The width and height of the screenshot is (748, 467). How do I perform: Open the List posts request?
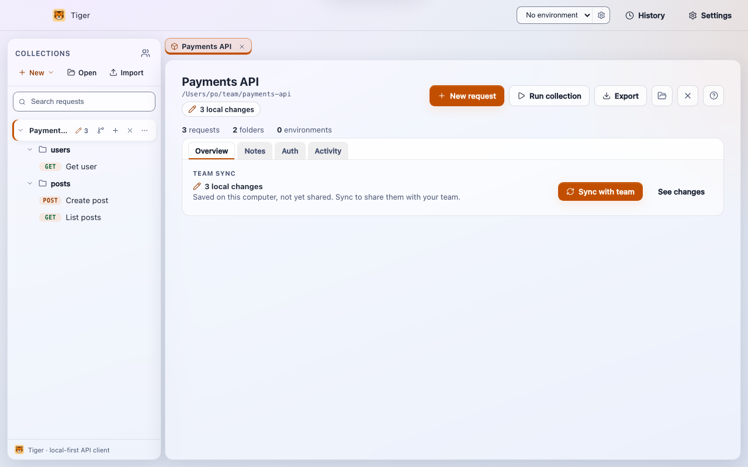[84, 217]
